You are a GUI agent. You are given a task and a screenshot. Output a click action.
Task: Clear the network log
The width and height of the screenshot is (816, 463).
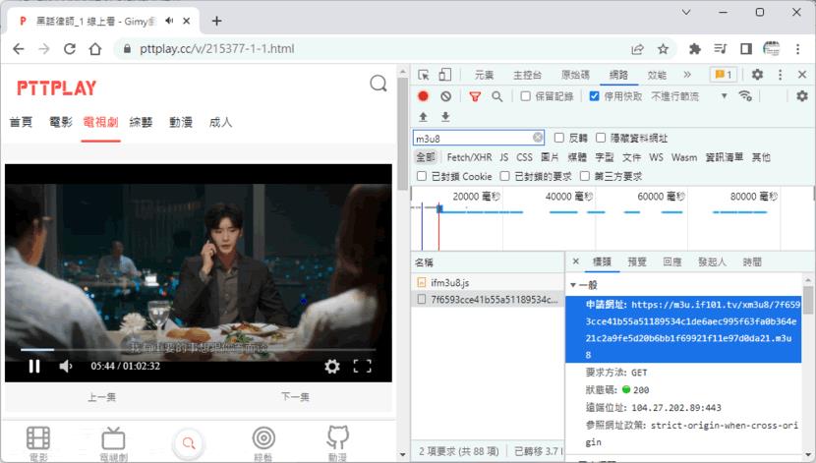[x=445, y=96]
